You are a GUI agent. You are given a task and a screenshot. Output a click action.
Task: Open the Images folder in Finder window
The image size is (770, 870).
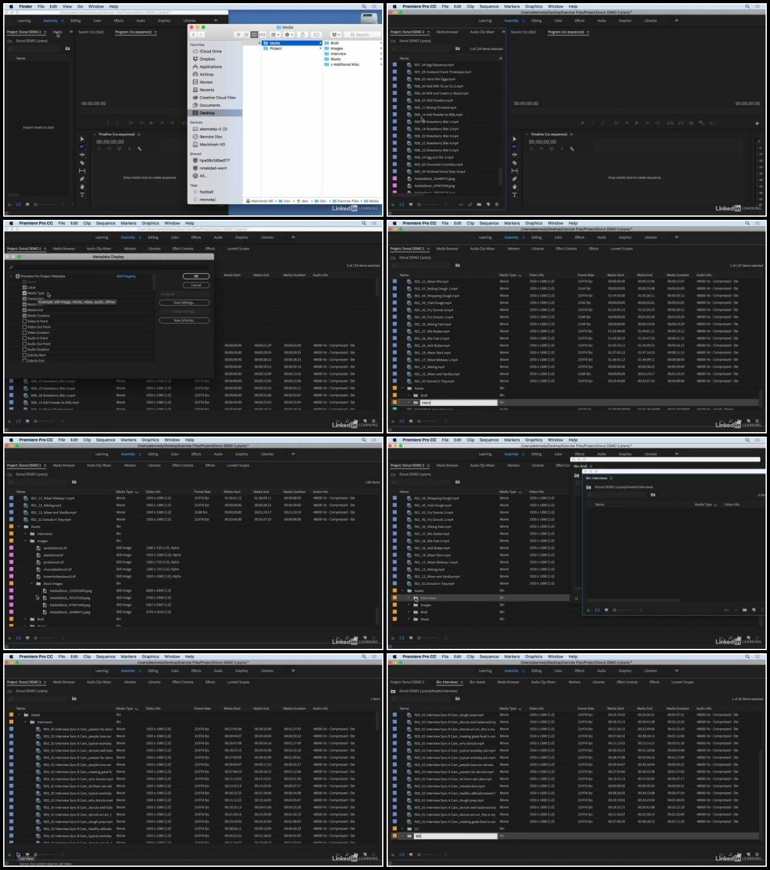pyautogui.click(x=333, y=48)
